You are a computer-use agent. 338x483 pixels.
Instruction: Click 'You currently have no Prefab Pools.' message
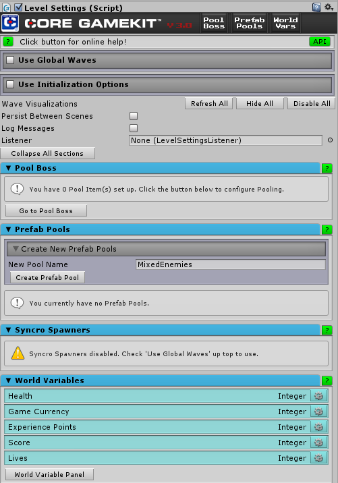coord(89,303)
